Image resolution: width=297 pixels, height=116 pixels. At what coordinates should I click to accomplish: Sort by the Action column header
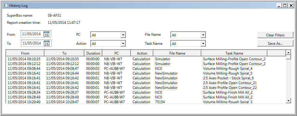point(142,53)
